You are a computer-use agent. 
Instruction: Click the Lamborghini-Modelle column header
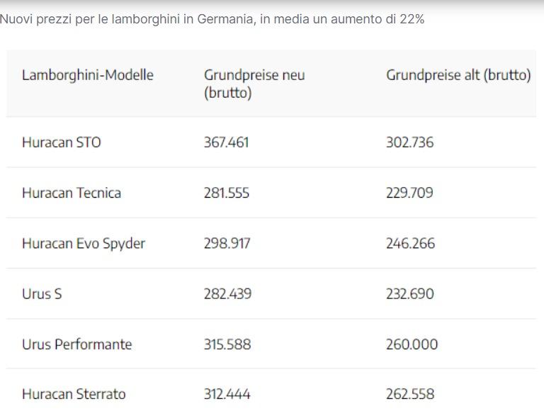click(87, 75)
